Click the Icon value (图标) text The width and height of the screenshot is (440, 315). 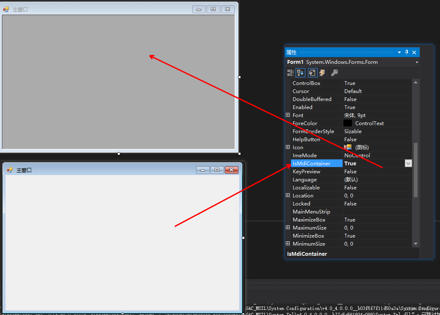tap(362, 148)
